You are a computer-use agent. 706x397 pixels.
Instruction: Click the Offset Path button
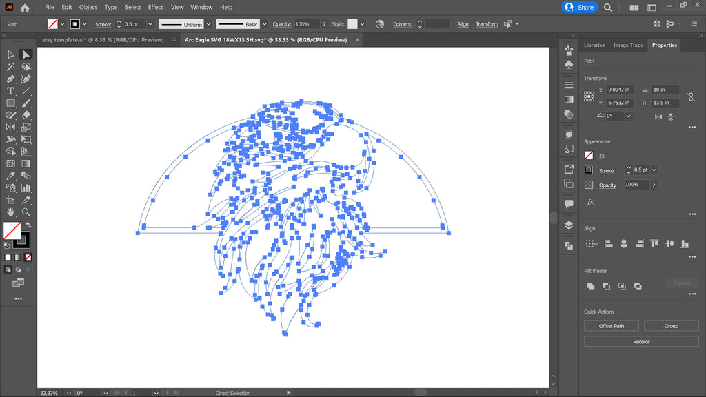[x=612, y=326]
